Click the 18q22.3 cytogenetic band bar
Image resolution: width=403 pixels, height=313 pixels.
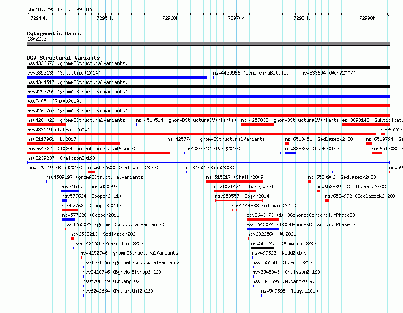click(x=208, y=44)
